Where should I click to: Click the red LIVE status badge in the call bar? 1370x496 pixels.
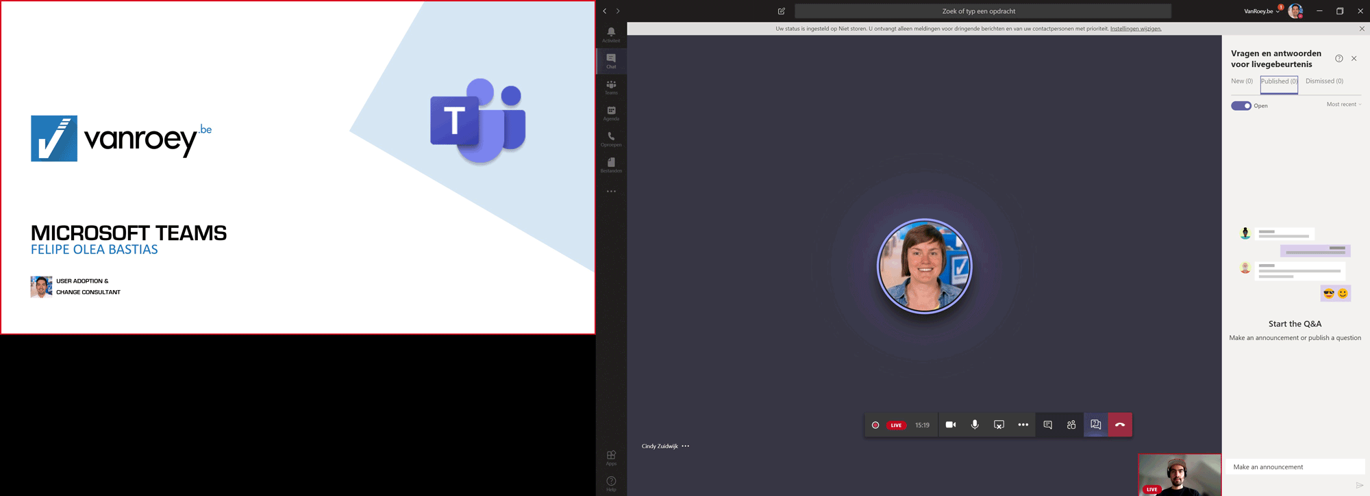tap(896, 425)
